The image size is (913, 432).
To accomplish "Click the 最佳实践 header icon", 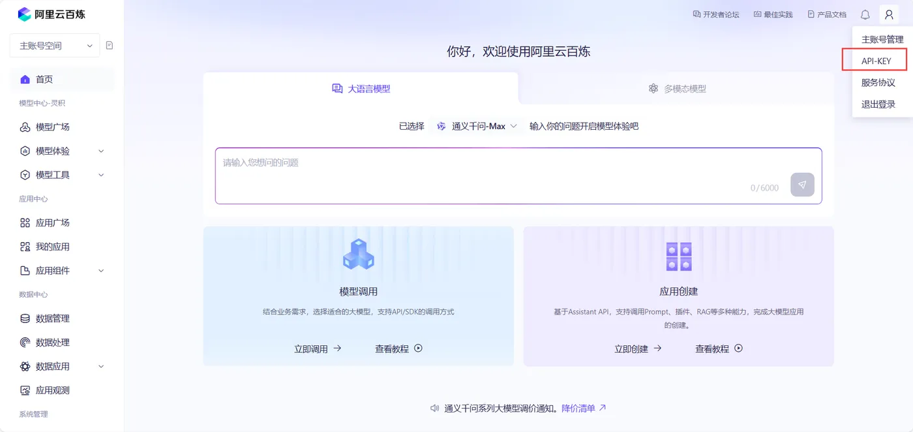I will click(x=757, y=14).
